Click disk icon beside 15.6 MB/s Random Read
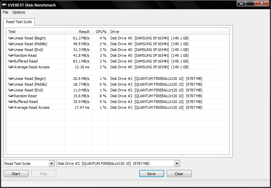 pyautogui.click(x=11, y=96)
